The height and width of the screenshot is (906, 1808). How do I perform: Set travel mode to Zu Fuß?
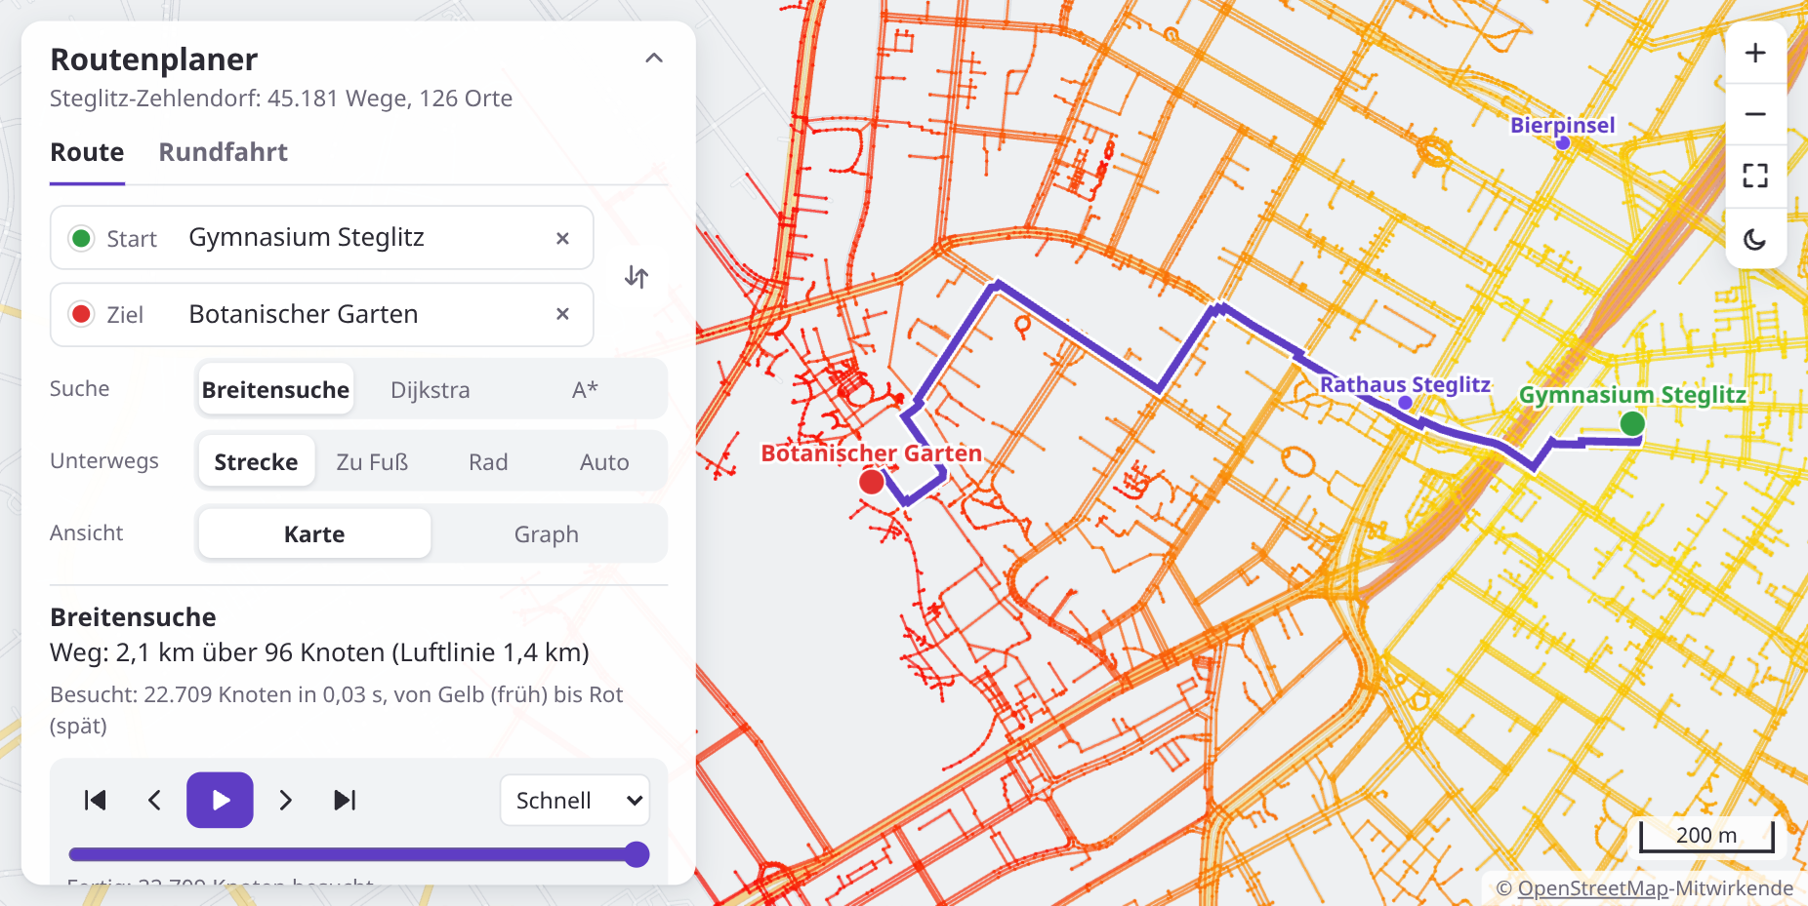pos(372,462)
